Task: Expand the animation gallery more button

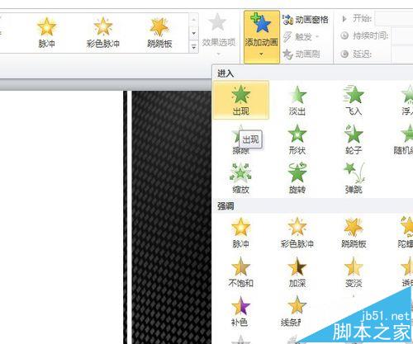Action: tap(194, 47)
